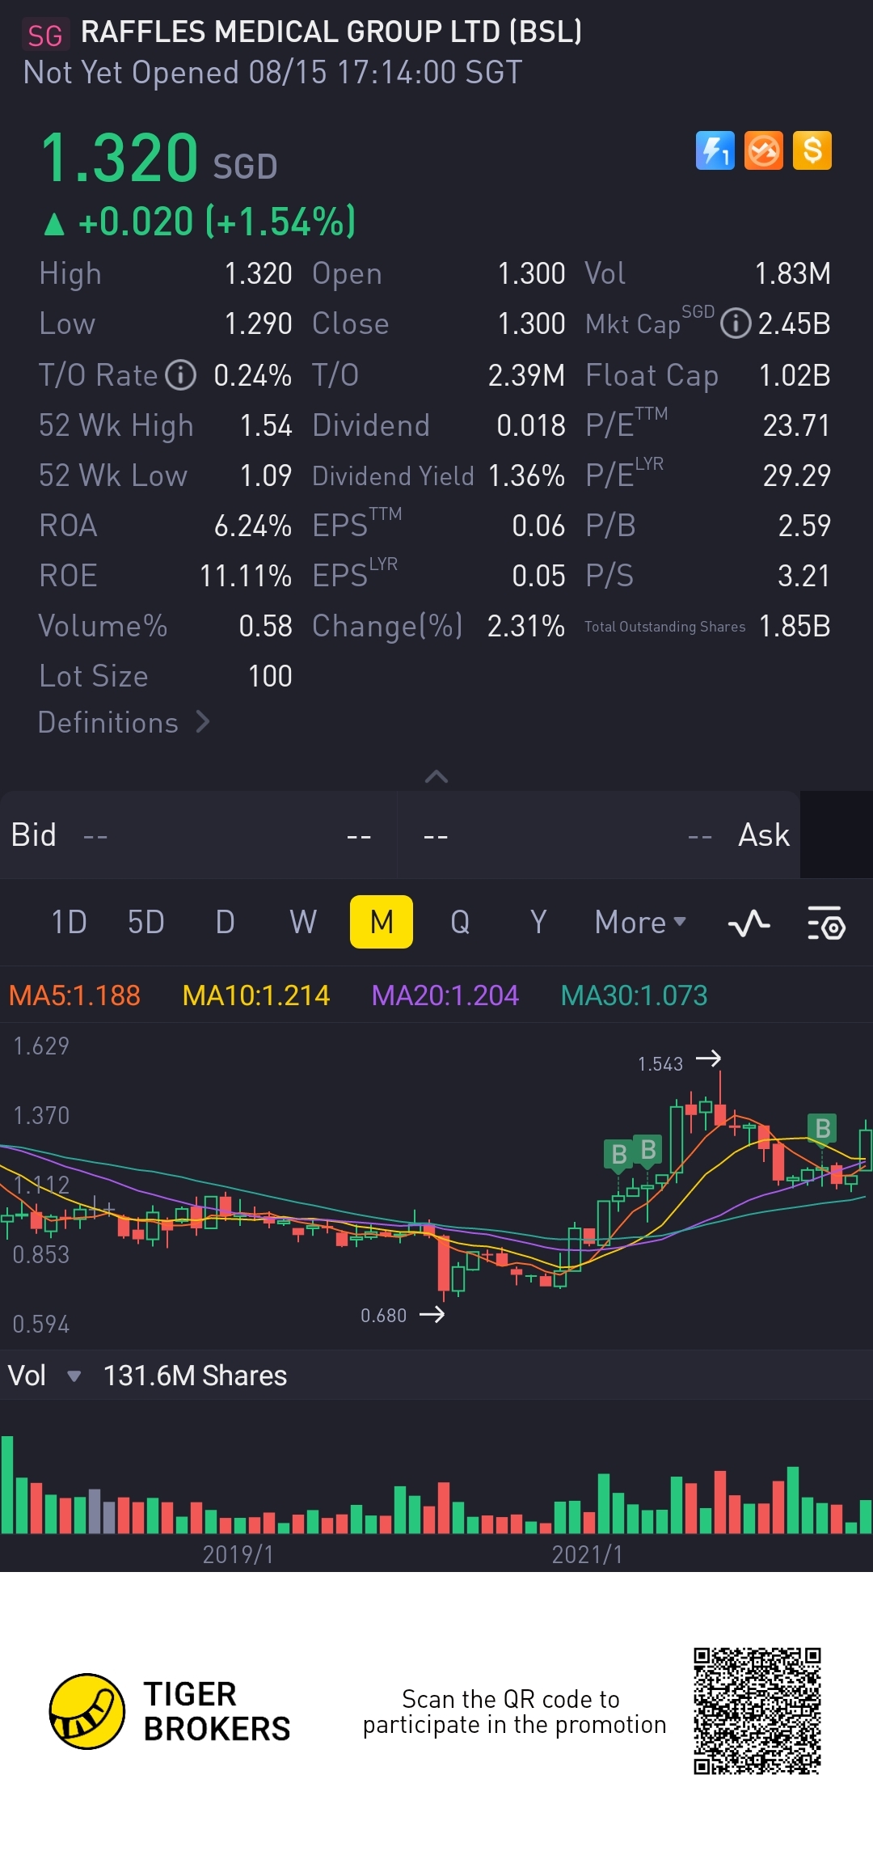Screen dimensions: 873x1851
Task: Tap the Tiger Brokers logo
Action: click(x=171, y=1712)
